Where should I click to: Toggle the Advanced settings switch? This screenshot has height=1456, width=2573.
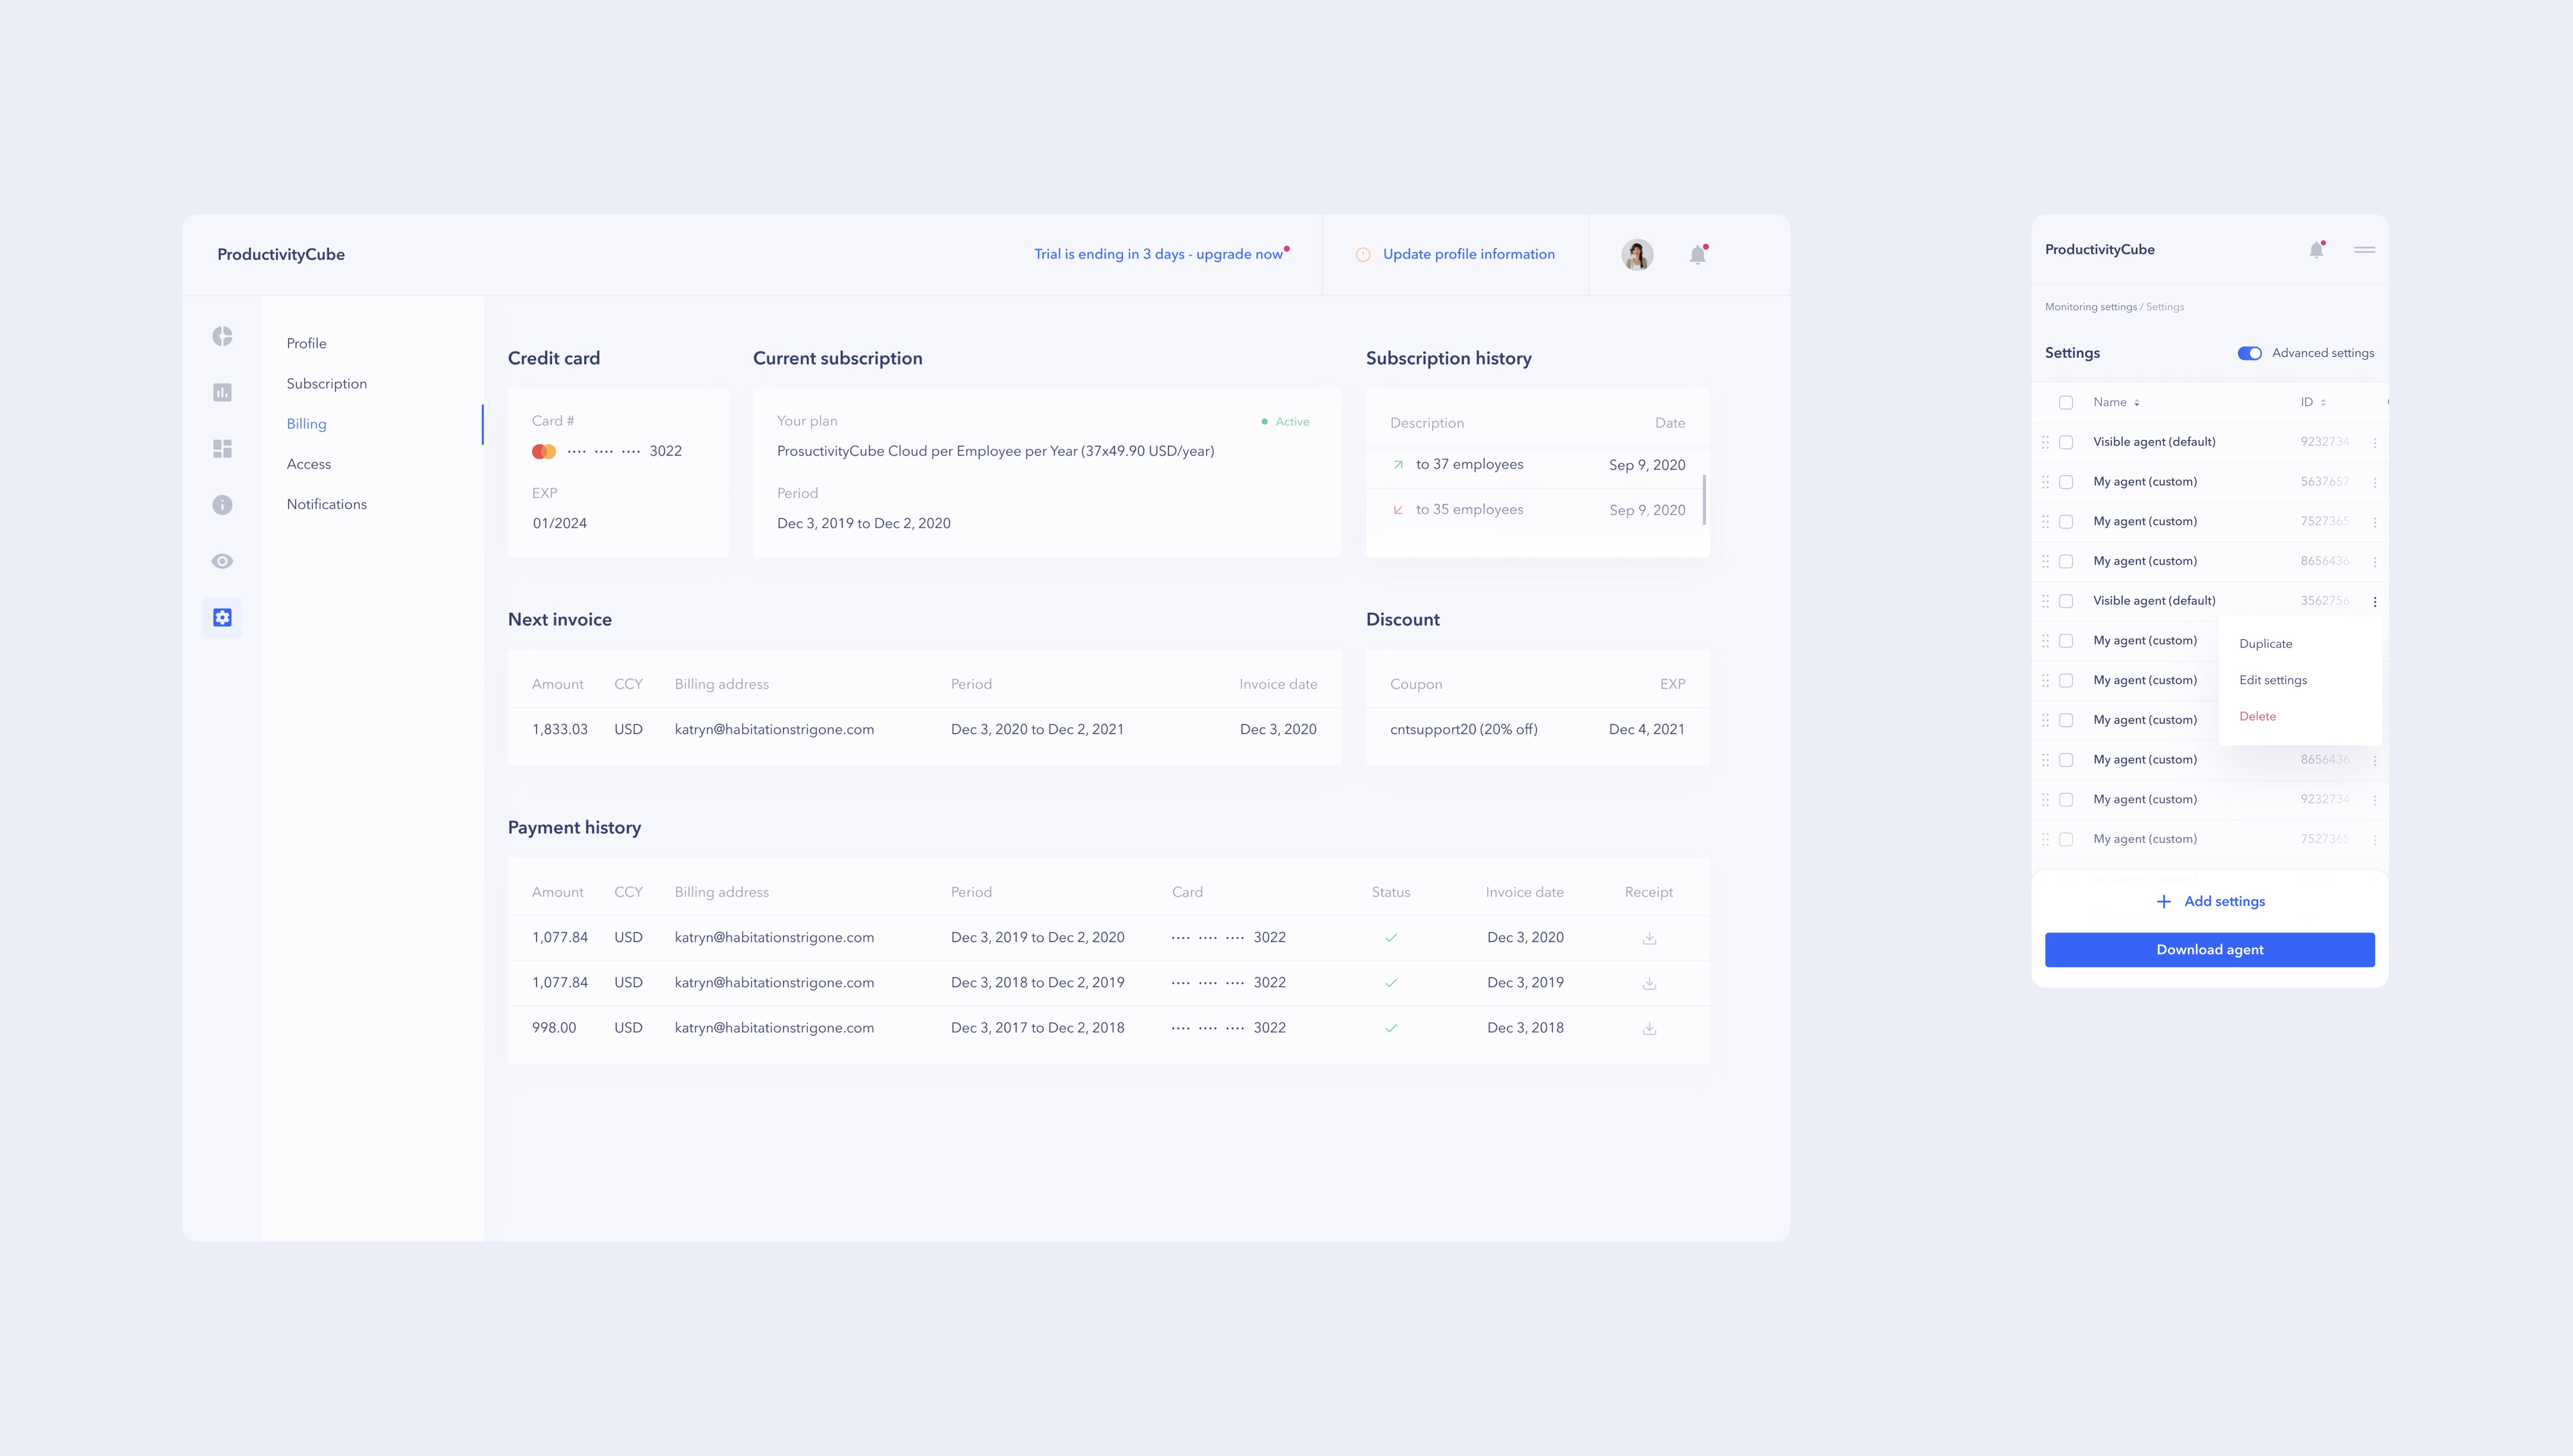tap(2249, 353)
